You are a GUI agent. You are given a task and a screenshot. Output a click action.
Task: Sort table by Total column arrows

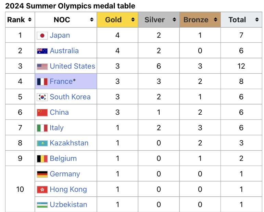[x=257, y=20]
